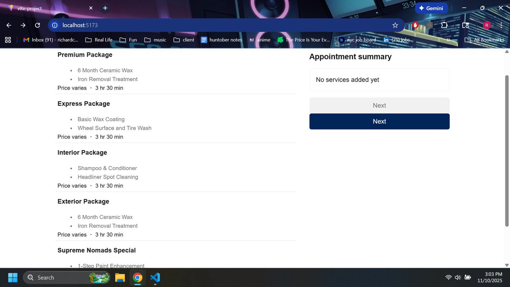
Task: Close the vite-project tab
Action: [x=91, y=8]
